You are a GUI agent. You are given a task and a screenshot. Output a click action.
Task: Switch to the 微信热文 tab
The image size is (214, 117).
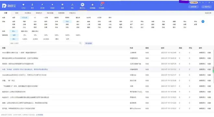coord(39,13)
